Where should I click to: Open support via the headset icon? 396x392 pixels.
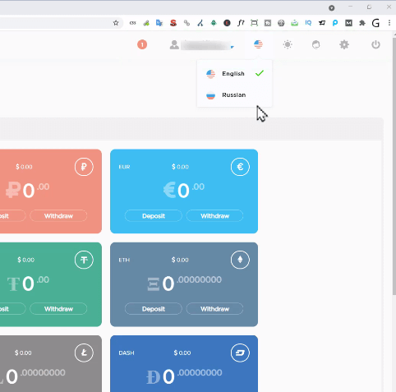pyautogui.click(x=316, y=44)
